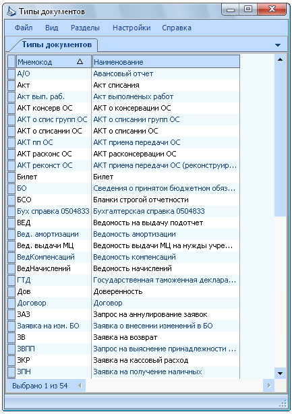Open the Разделы menu
Viewport: 292px width, 414px height.
pos(85,28)
